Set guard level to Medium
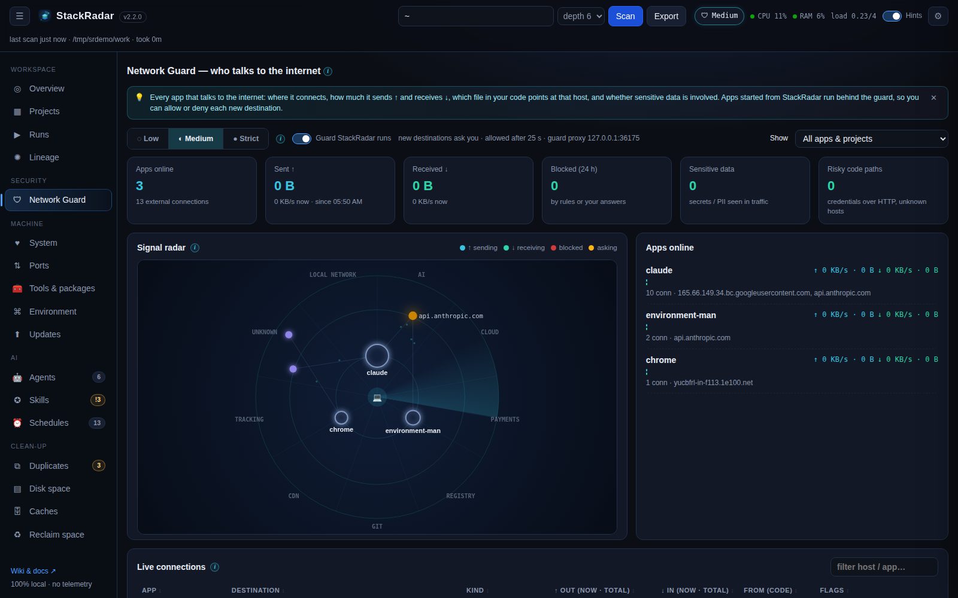The height and width of the screenshot is (598, 958). coord(196,139)
